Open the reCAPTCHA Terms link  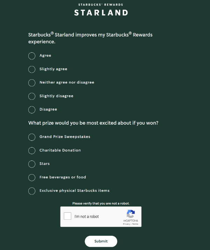tap(135, 224)
